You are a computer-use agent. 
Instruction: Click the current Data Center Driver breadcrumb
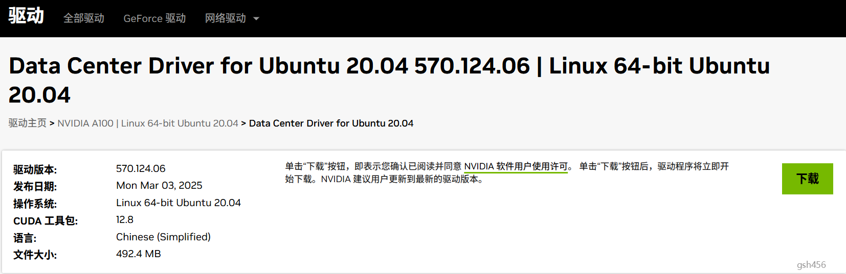point(331,123)
